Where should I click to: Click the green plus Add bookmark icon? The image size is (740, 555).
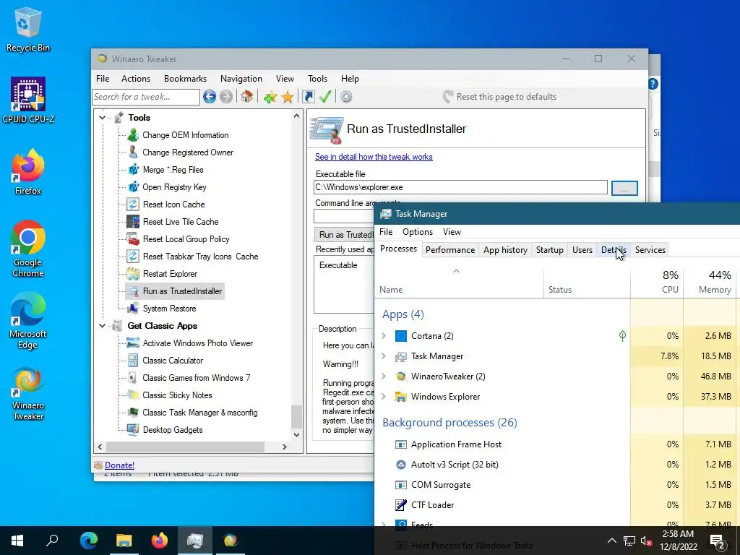pos(270,98)
